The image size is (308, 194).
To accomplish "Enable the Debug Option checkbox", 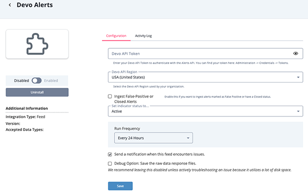I will (x=110, y=164).
